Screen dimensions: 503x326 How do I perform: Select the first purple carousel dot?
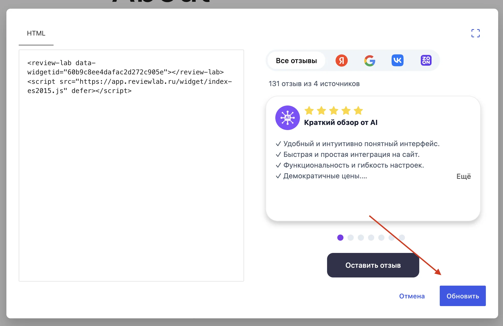click(340, 238)
